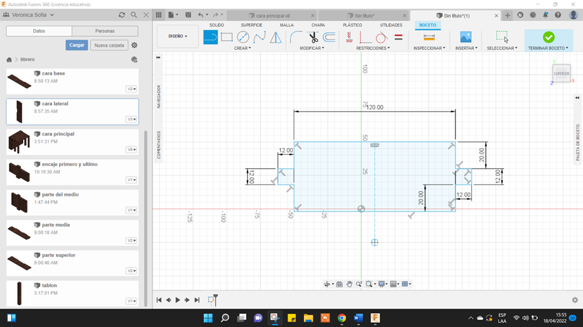Select the Line sketch tool
583x327 pixels.
tap(211, 37)
